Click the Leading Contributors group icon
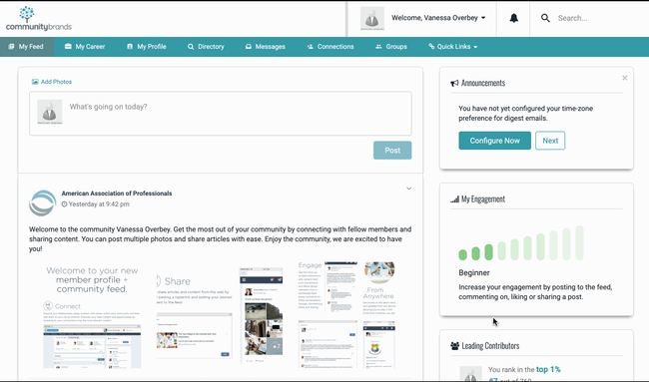 point(455,346)
